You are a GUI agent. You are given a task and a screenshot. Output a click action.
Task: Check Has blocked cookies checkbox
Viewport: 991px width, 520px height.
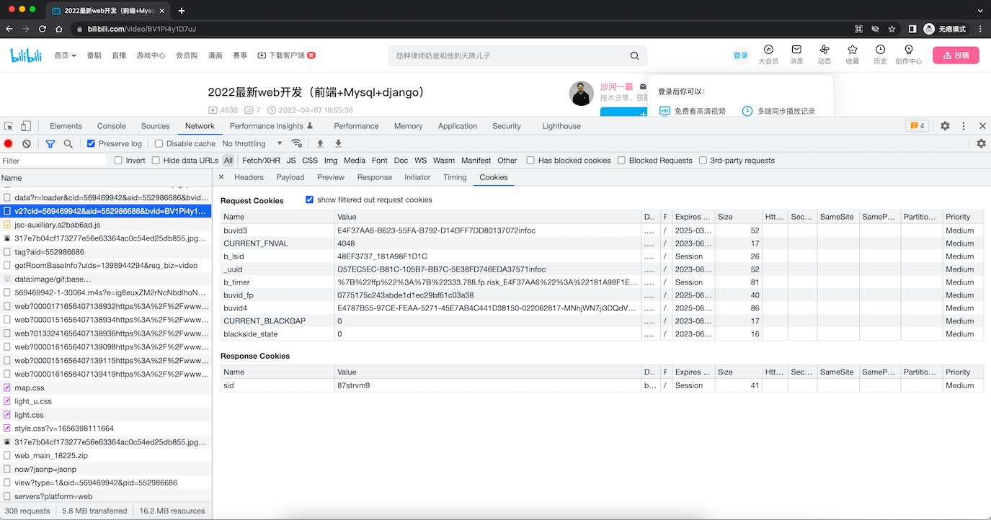pyautogui.click(x=530, y=161)
